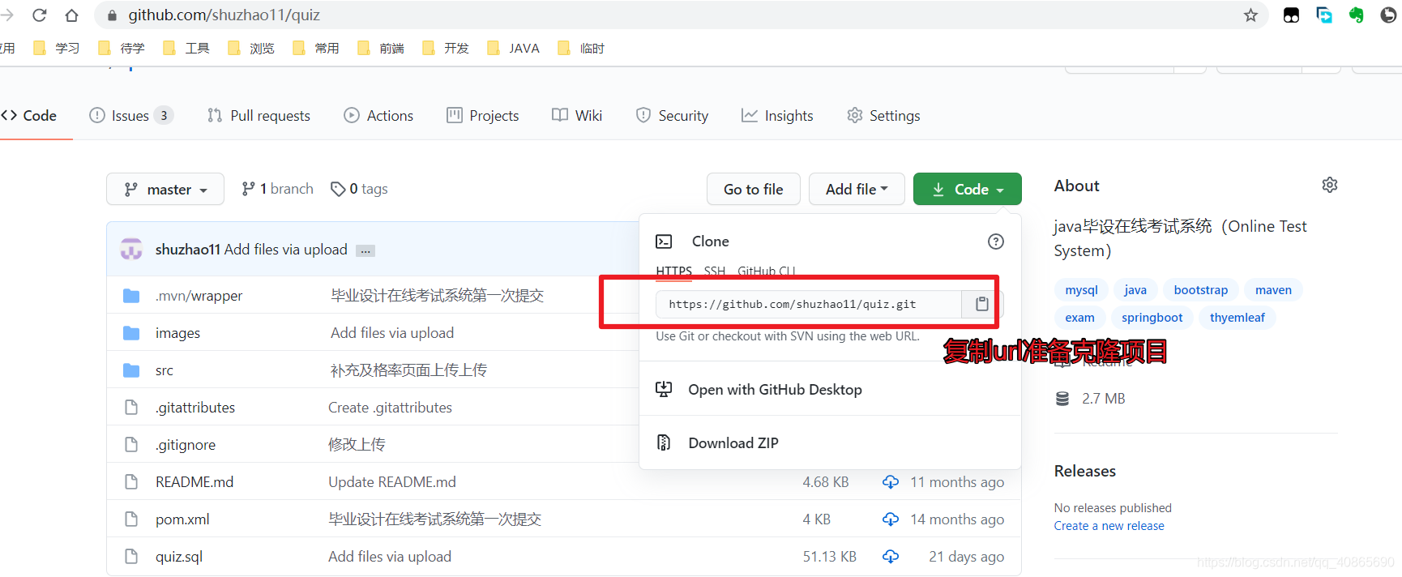Go to the Actions tab

[x=378, y=116]
